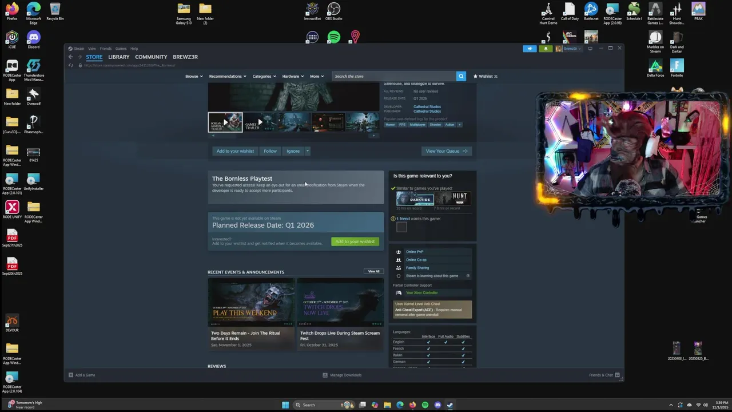Open the Family Sharing feature link

417,268
